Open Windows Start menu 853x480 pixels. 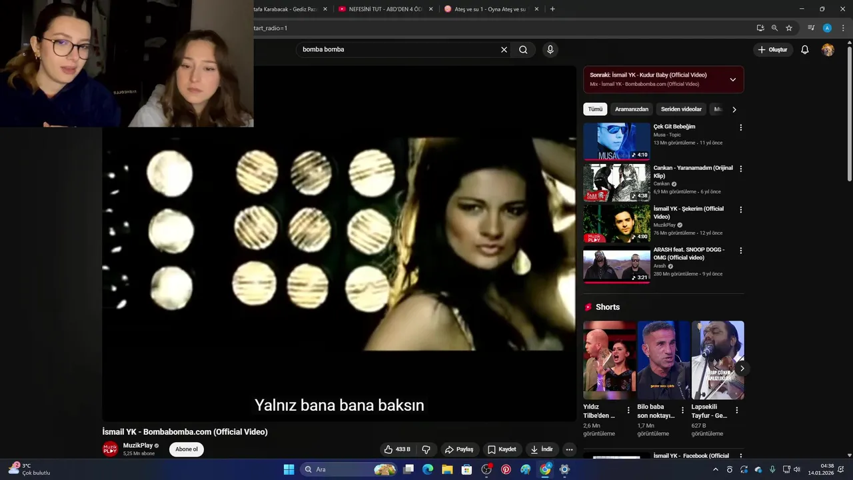(x=289, y=469)
